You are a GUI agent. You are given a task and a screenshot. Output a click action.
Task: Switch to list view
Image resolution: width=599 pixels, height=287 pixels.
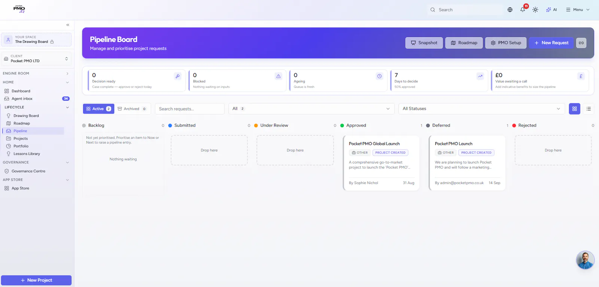pyautogui.click(x=589, y=109)
